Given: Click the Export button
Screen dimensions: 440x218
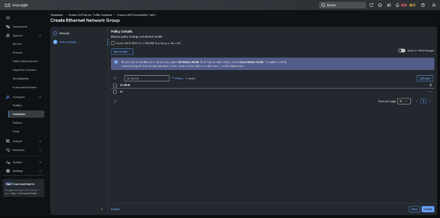Looking at the screenshot, I should [425, 78].
